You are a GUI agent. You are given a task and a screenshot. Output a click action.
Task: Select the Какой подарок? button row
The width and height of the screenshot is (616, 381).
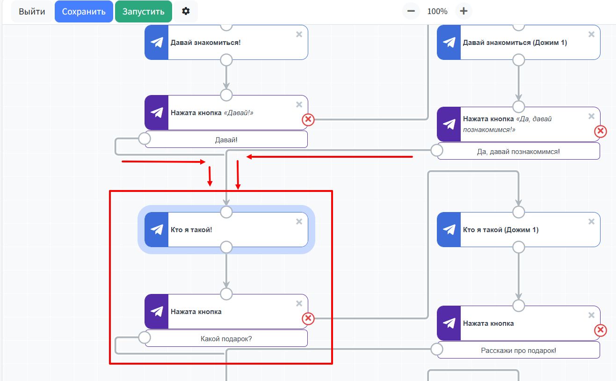click(x=226, y=338)
